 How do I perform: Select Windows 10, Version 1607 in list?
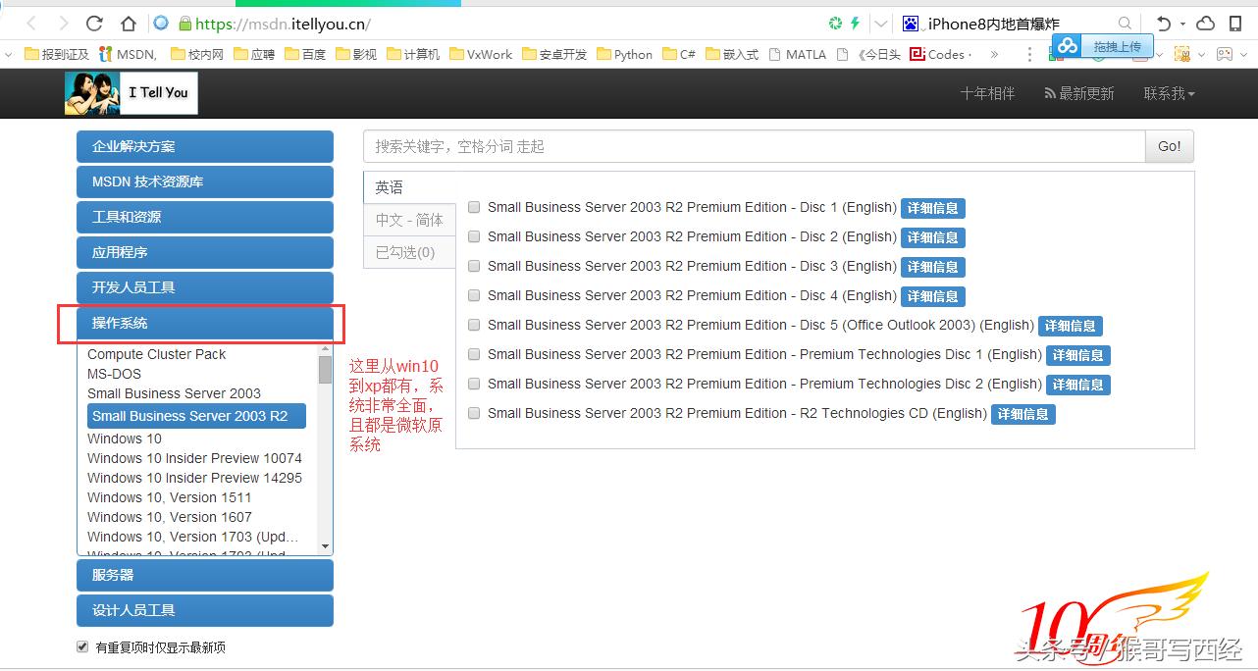[170, 517]
